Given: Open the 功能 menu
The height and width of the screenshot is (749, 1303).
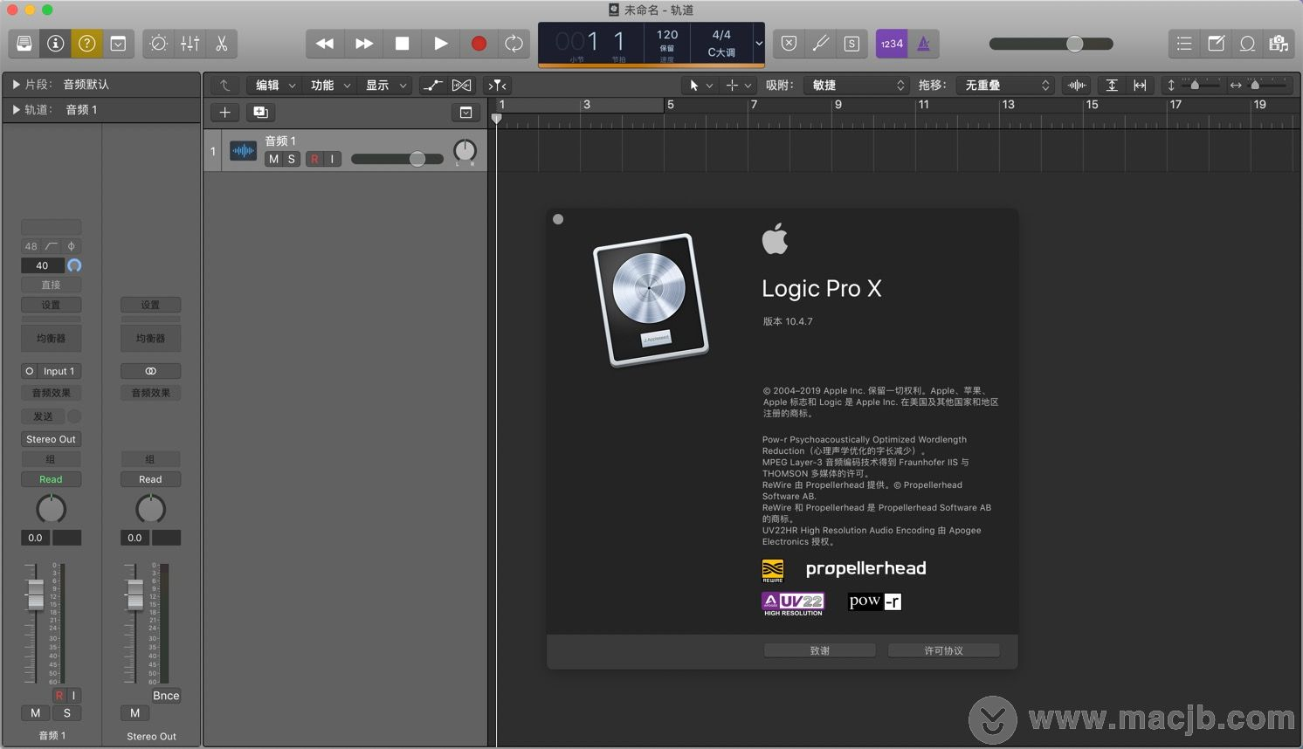Looking at the screenshot, I should 330,85.
